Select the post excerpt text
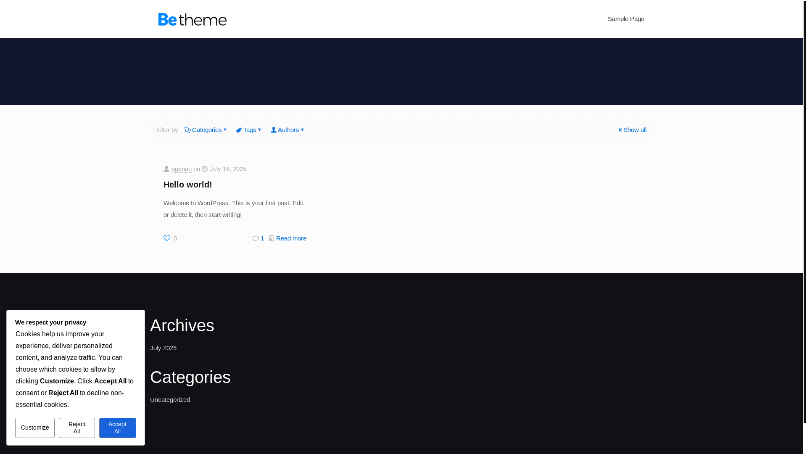The height and width of the screenshot is (454, 807). (233, 209)
